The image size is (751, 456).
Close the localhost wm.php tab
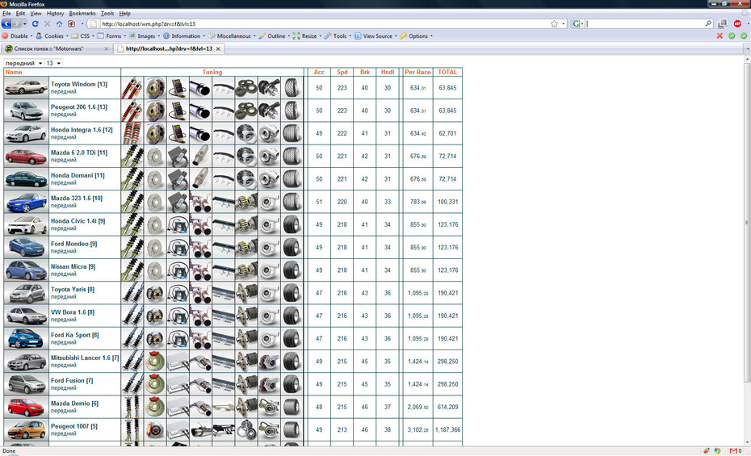coord(218,48)
